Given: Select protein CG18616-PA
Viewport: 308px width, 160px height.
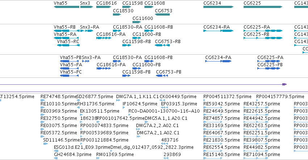Looking at the screenshot, I should pos(111,65).
